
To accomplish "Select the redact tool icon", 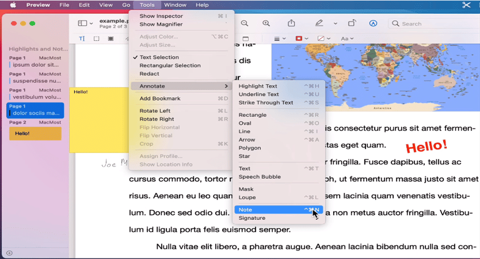I will 111,39.
